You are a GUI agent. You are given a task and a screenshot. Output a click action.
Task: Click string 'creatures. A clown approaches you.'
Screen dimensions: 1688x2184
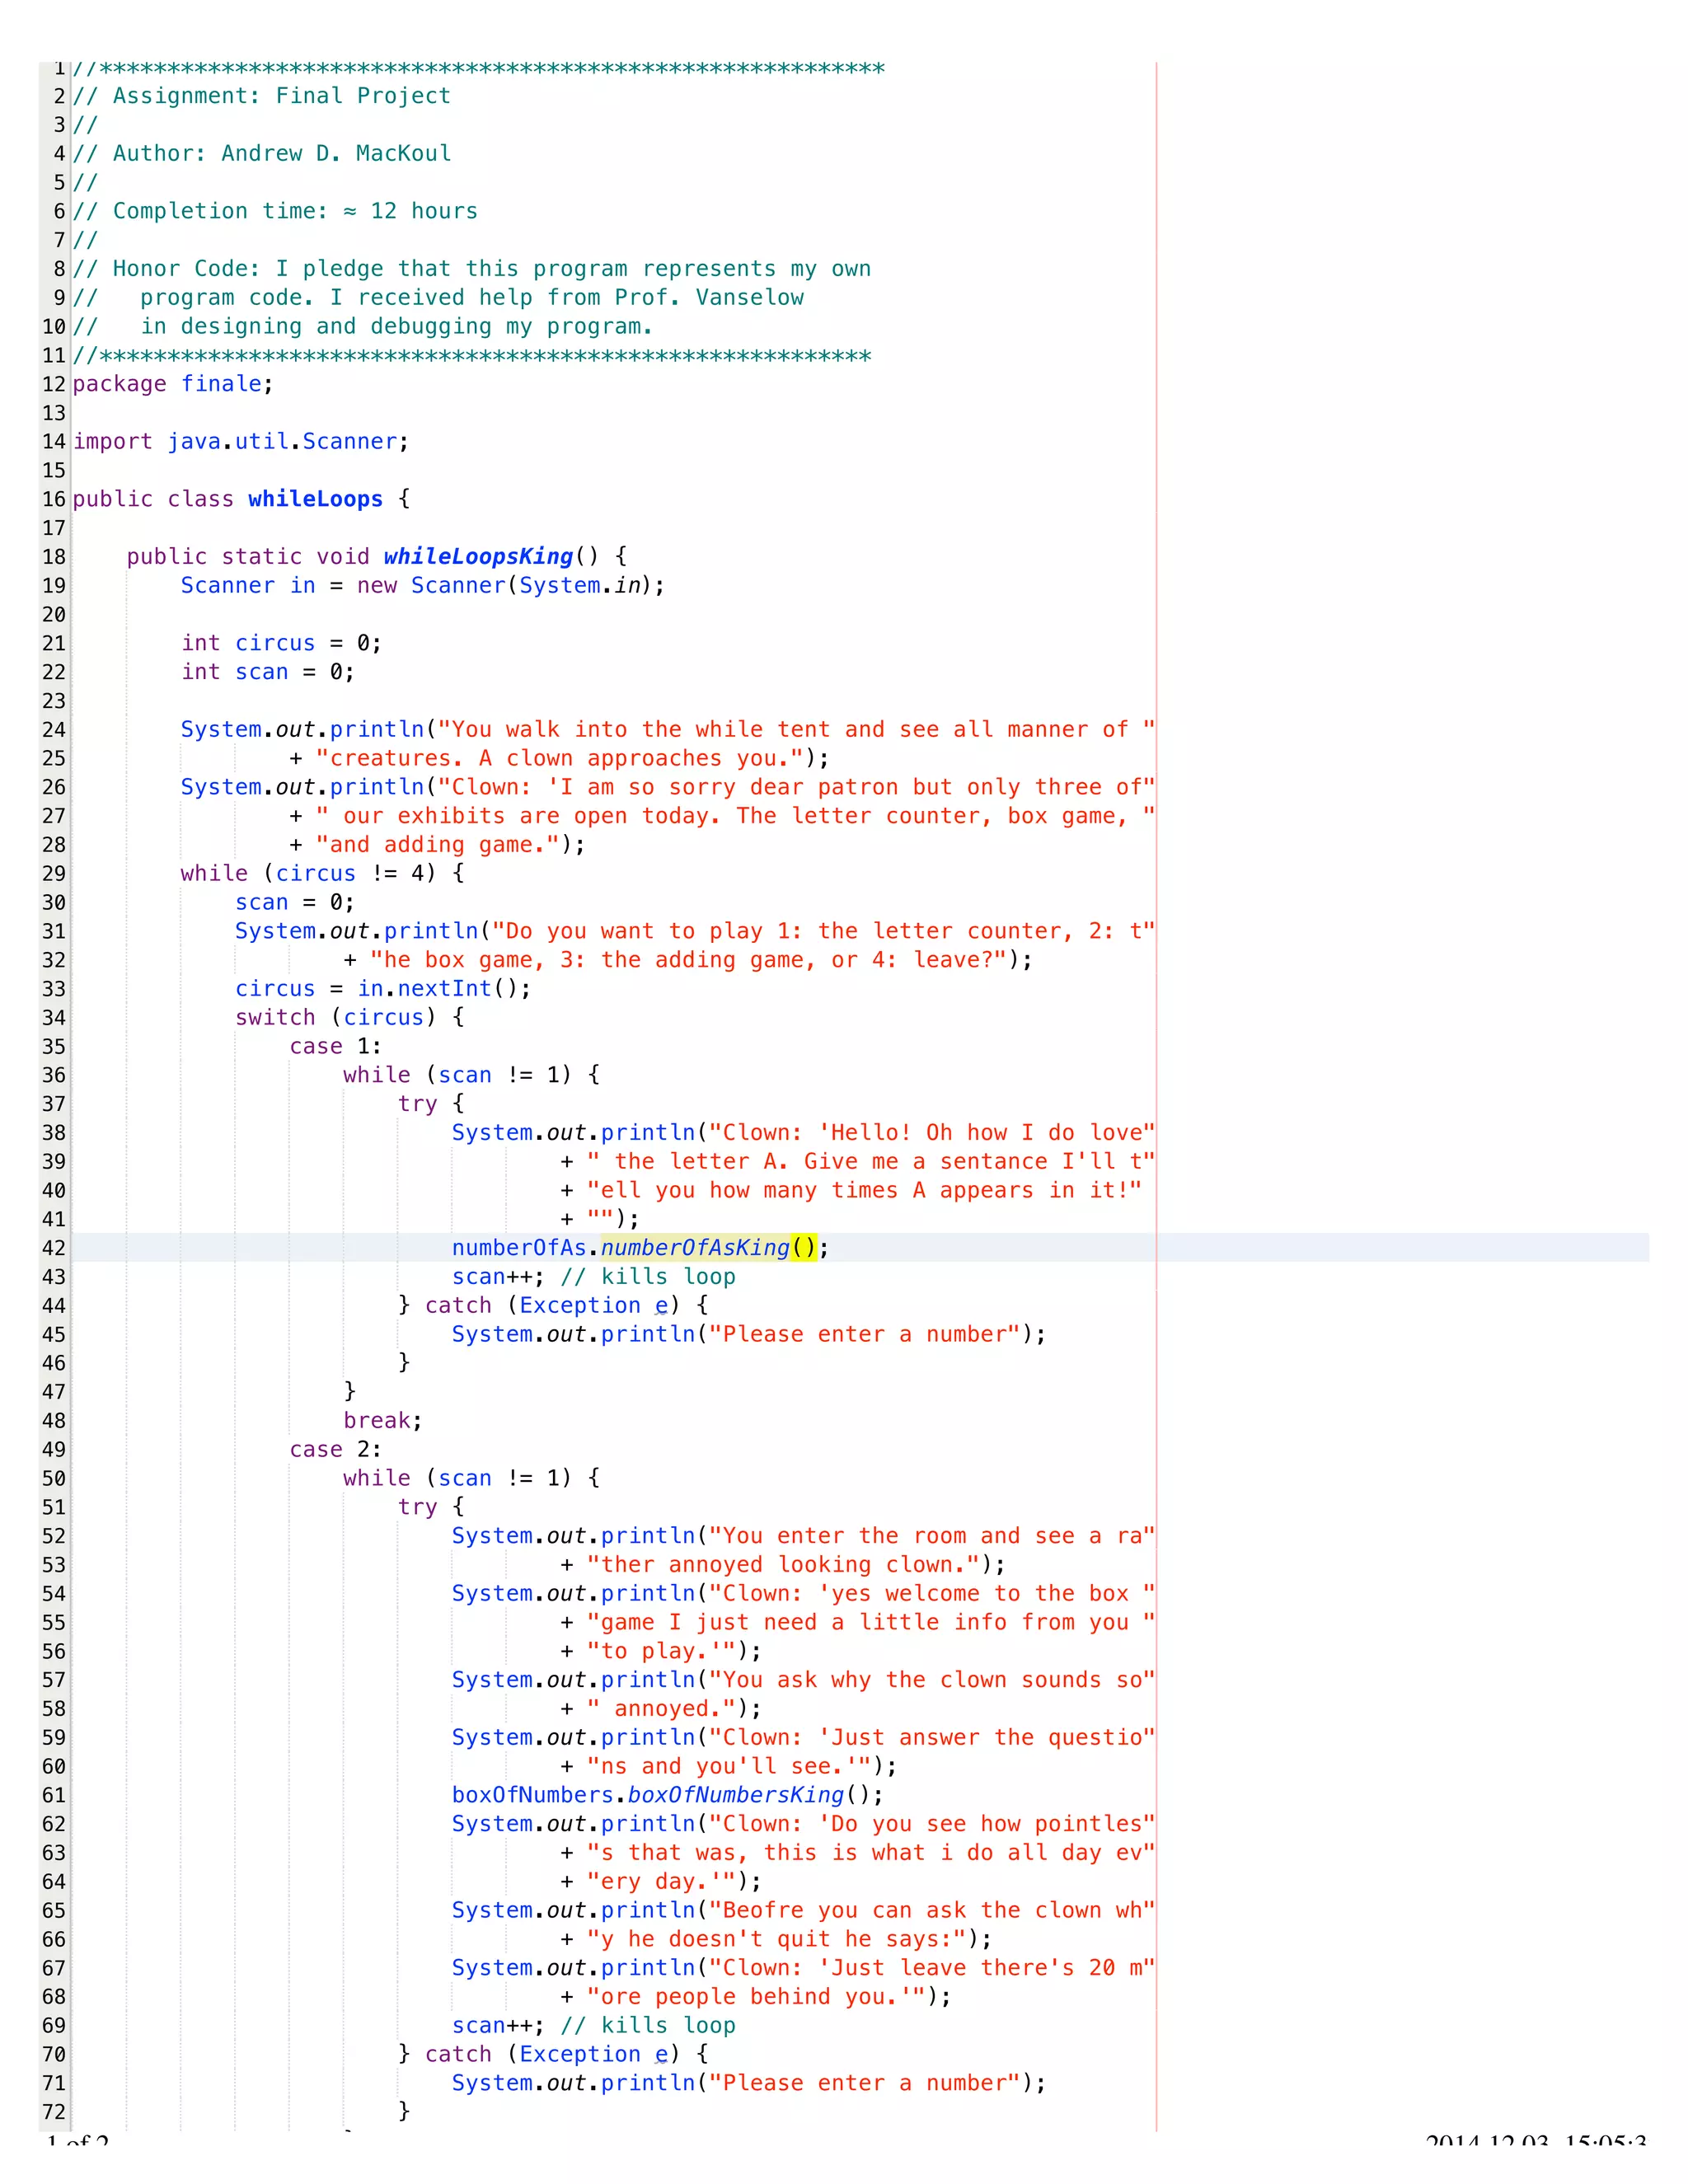[561, 759]
